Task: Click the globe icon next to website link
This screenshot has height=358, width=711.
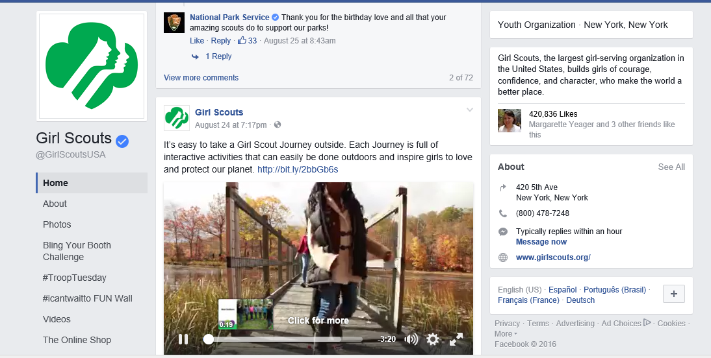Action: tap(503, 257)
